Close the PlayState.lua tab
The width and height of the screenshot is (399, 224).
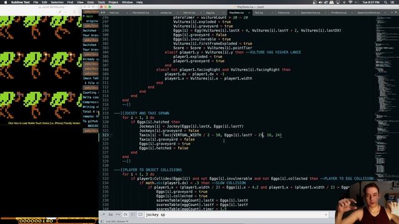[x=249, y=12]
